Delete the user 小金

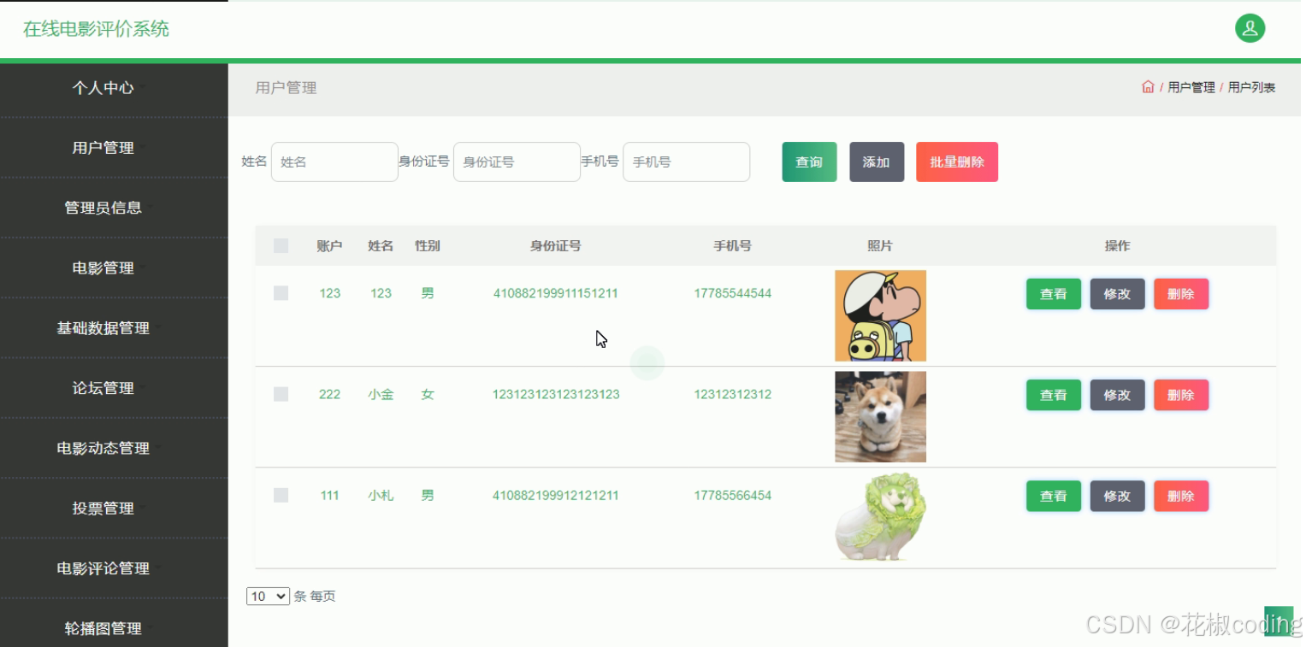[1181, 395]
